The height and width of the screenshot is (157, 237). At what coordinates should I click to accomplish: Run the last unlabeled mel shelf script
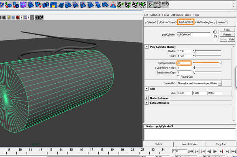point(165,5)
